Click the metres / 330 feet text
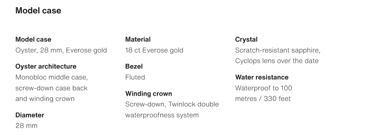This screenshot has height=135, width=372. [263, 99]
